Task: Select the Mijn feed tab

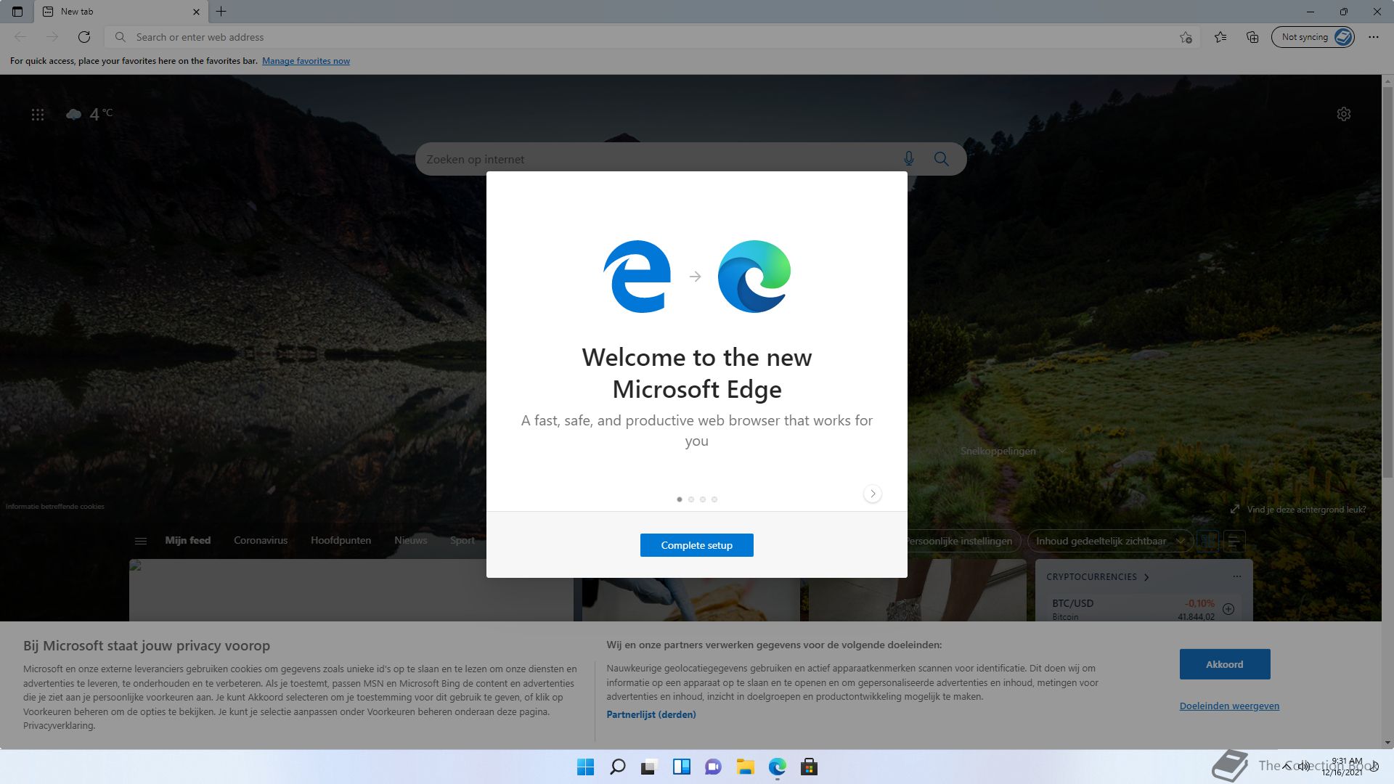Action: tap(188, 540)
